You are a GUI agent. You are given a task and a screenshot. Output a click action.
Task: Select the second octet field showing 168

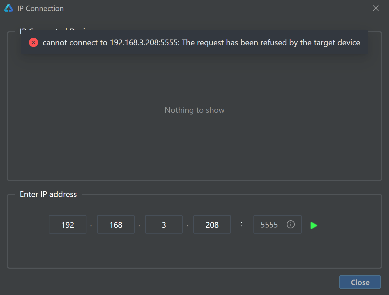pyautogui.click(x=116, y=224)
